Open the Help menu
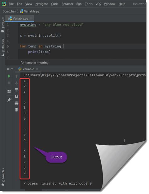Screen dimensions: 149x194 122,4
